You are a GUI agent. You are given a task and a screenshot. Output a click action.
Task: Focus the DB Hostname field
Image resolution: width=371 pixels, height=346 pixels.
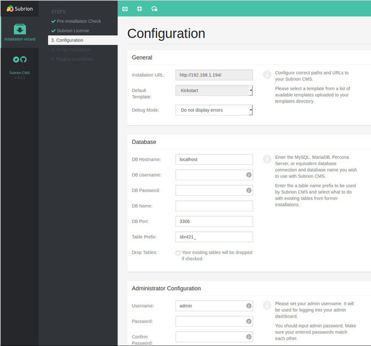point(214,159)
